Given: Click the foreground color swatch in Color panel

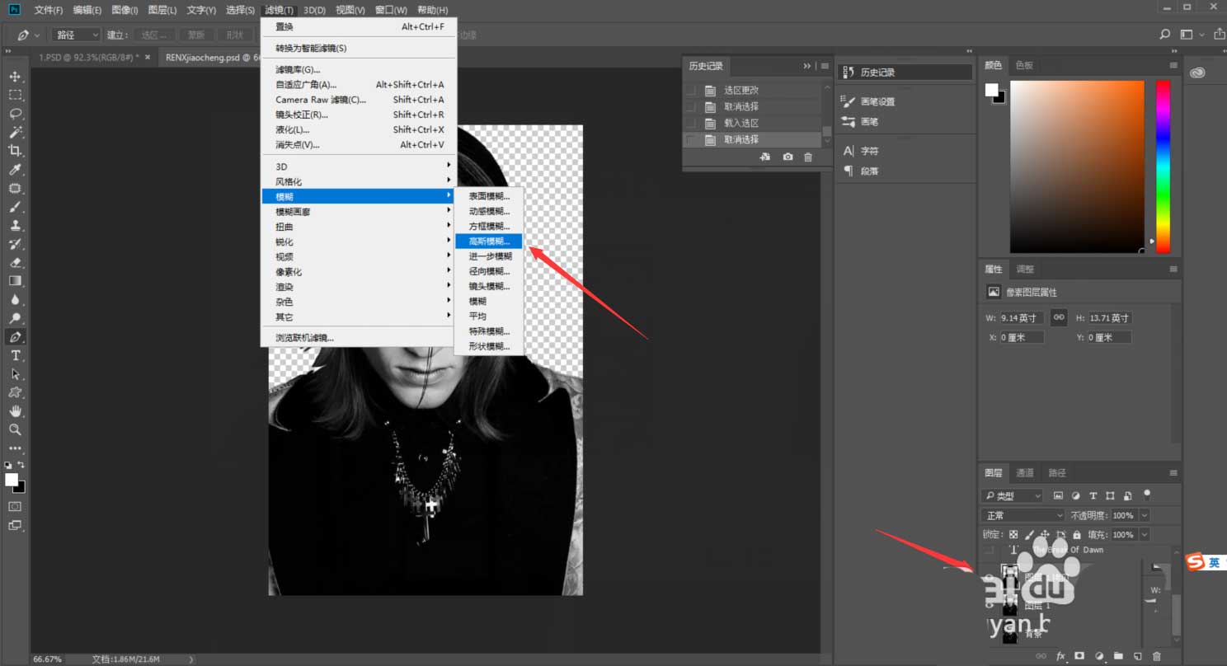Looking at the screenshot, I should (992, 90).
